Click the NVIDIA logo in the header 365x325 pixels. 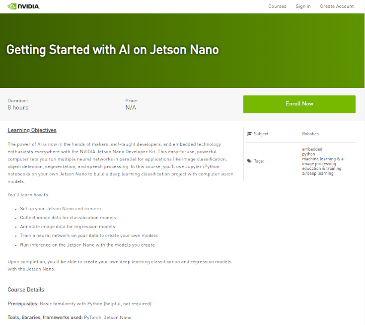tap(23, 6)
